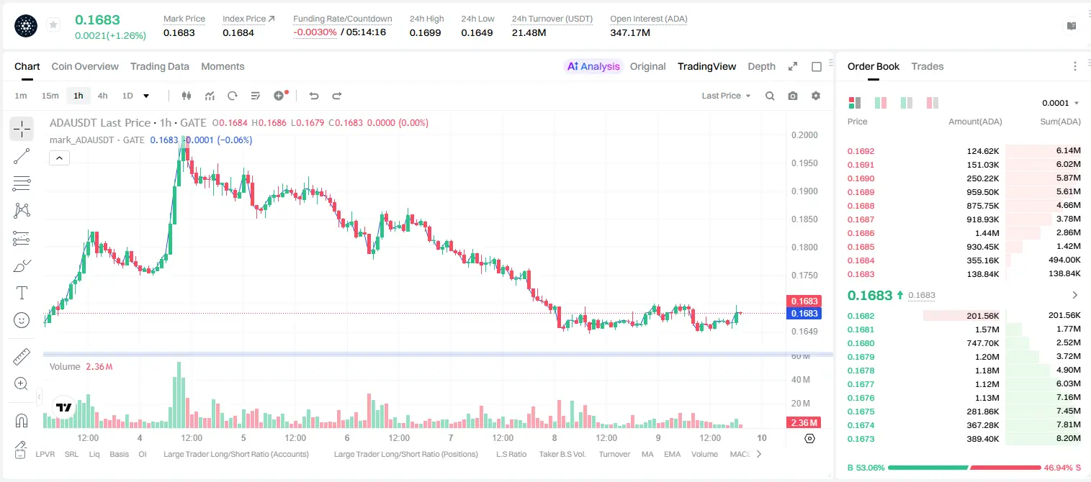This screenshot has height=482, width=1091.
Task: Select the crosshair cursor tool
Action: 22,129
